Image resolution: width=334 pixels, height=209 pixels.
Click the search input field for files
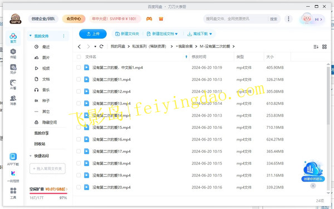pyautogui.click(x=235, y=19)
